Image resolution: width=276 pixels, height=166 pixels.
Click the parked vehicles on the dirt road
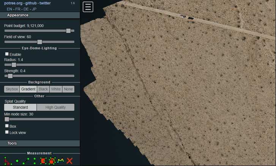(187, 17)
